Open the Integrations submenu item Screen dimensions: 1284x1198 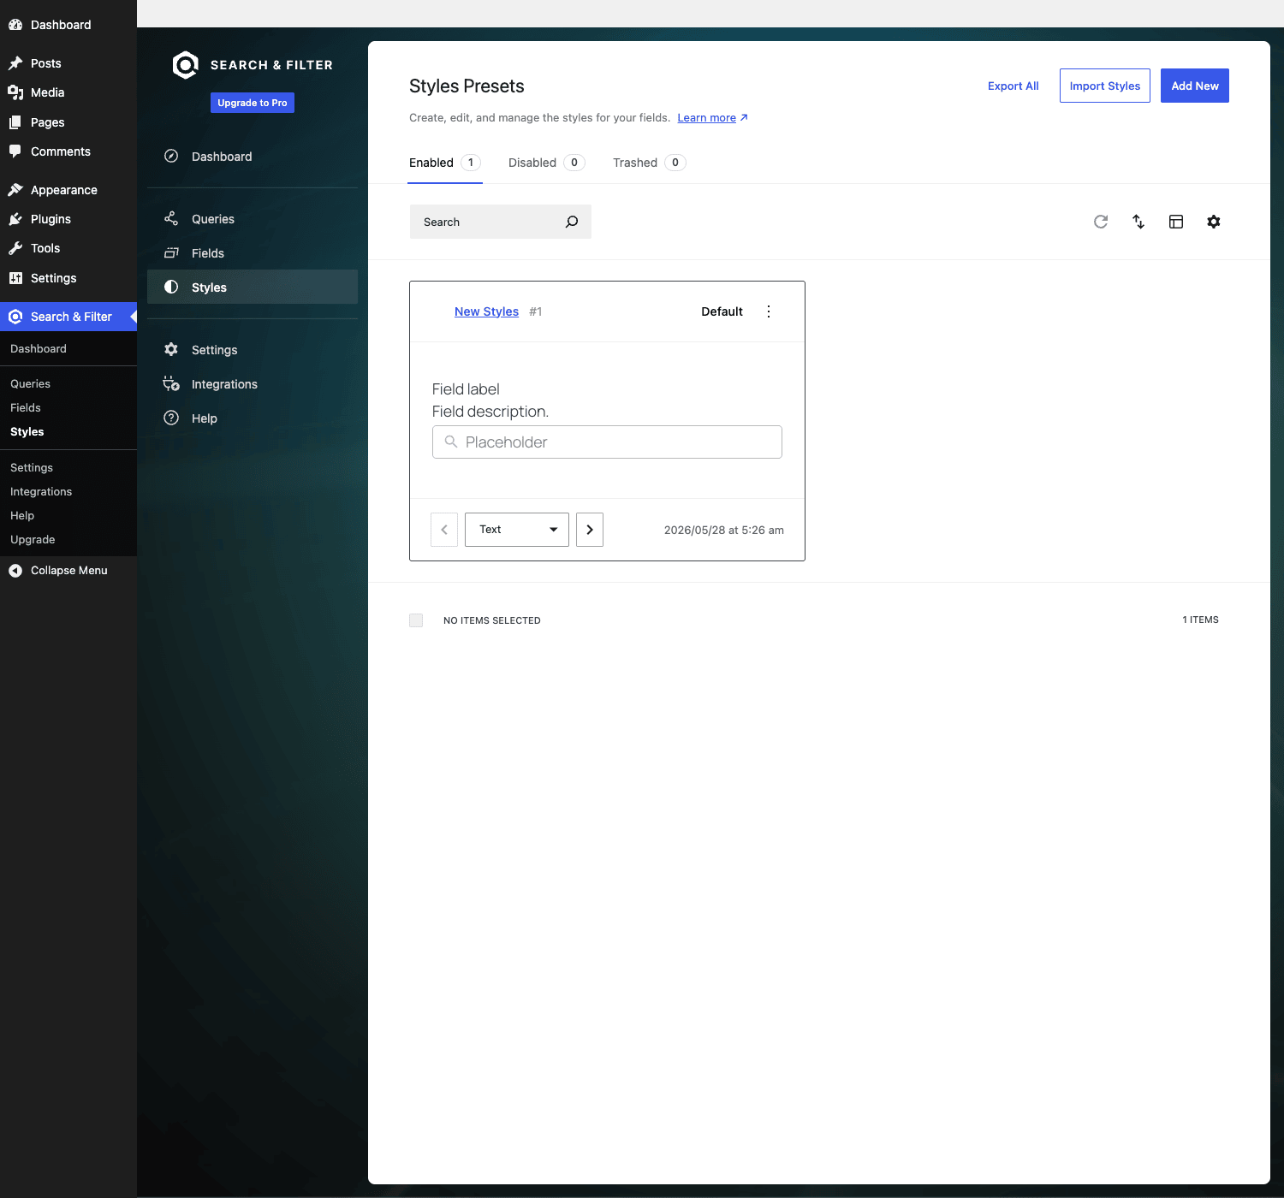pos(41,492)
